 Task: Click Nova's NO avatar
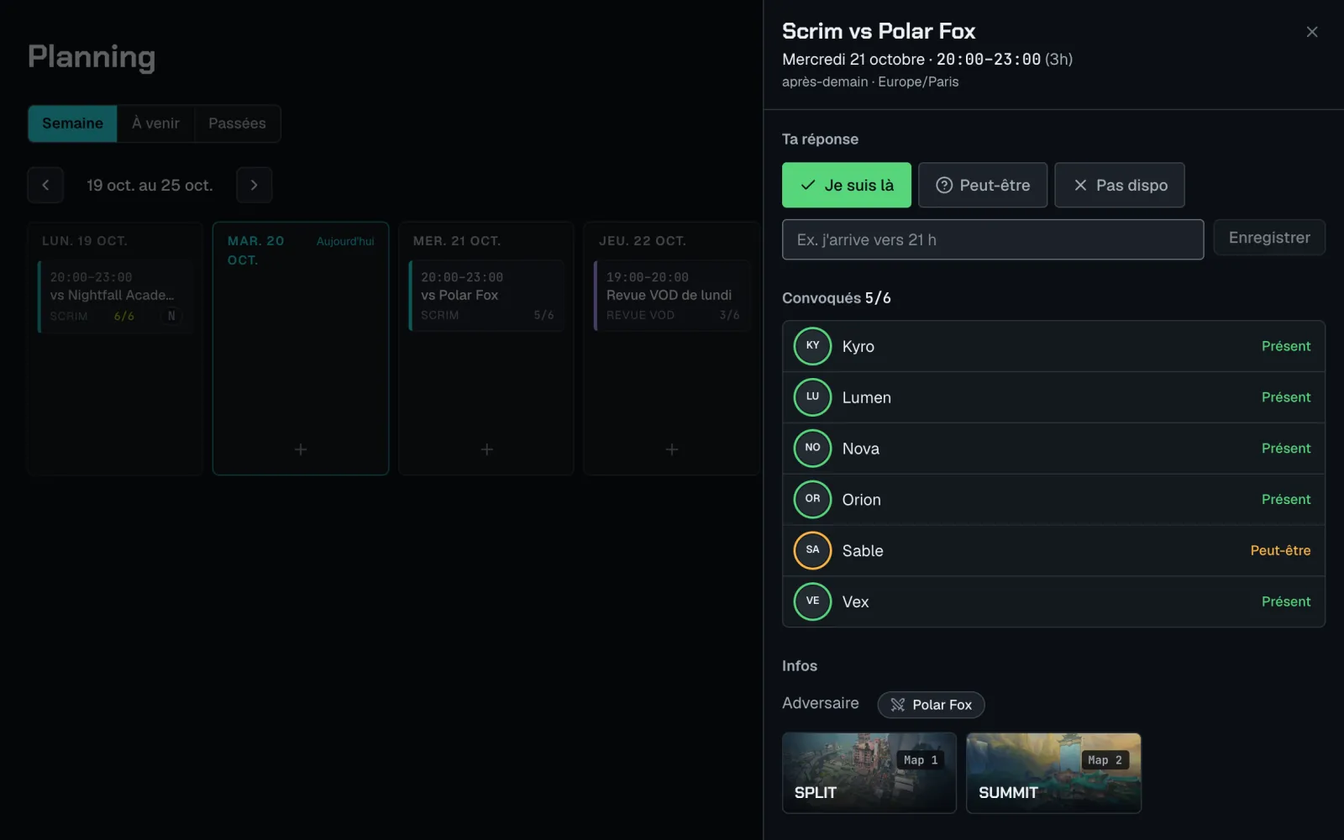point(812,449)
